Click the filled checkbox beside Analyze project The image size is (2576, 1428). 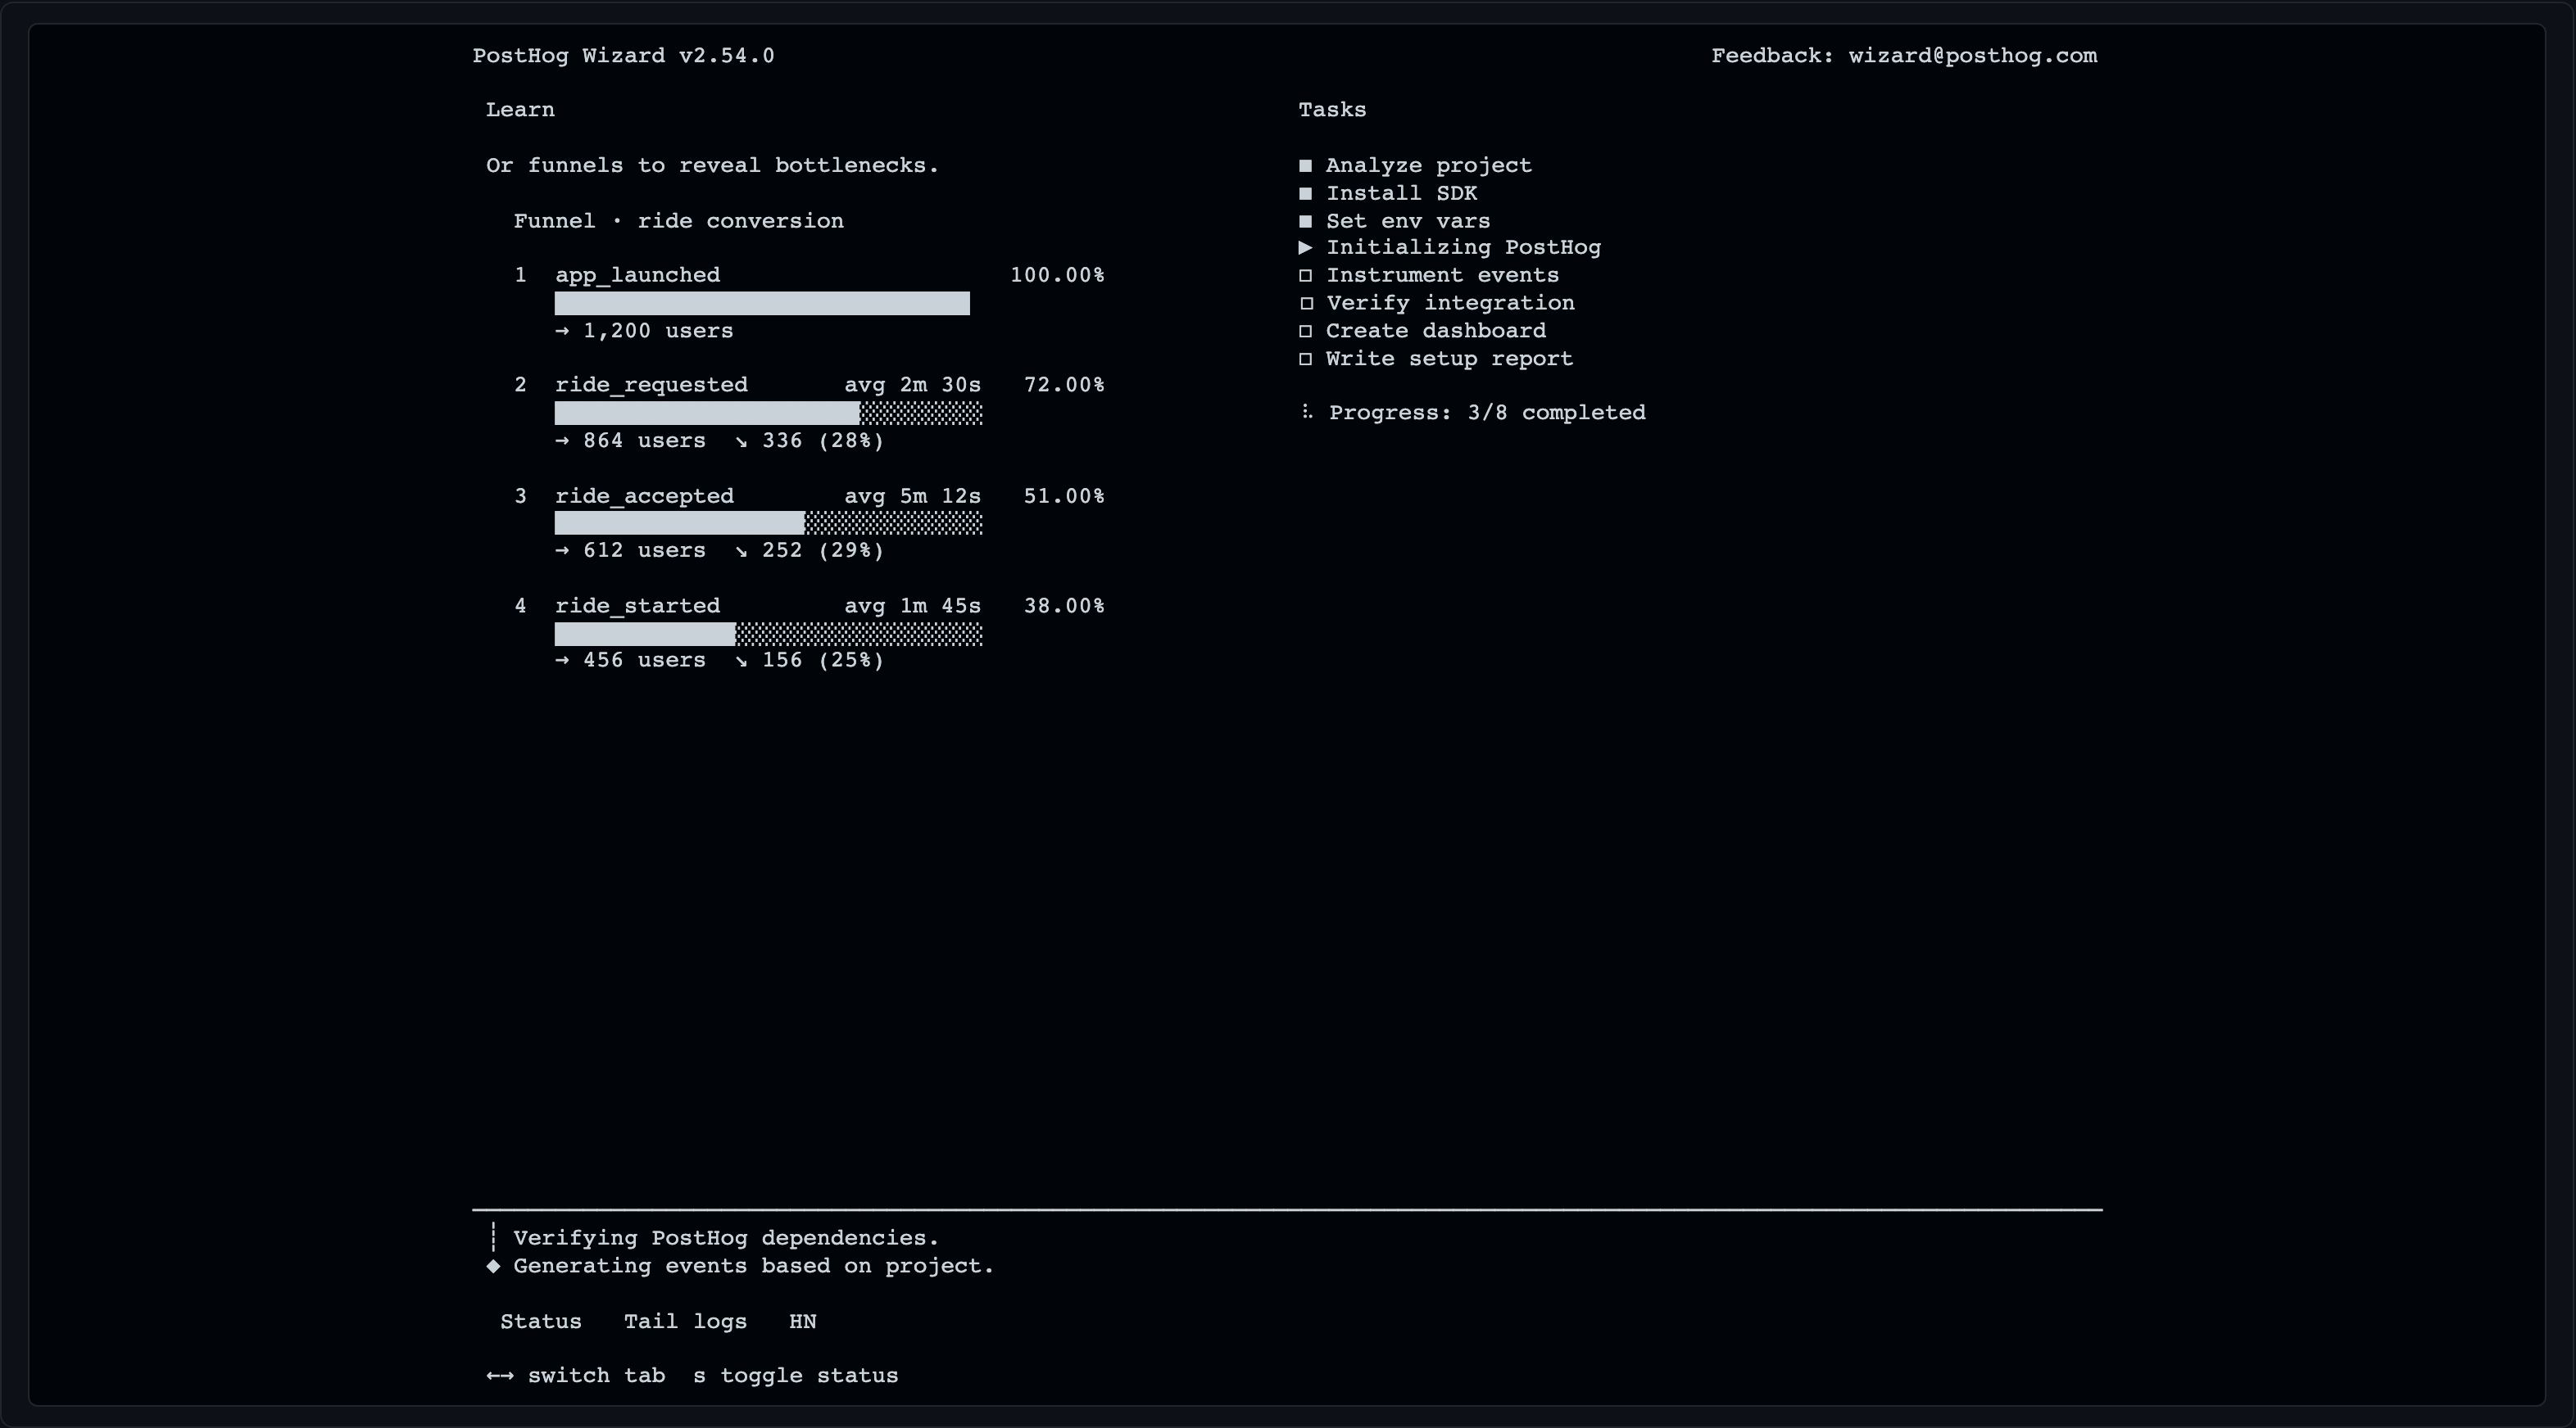point(1305,166)
